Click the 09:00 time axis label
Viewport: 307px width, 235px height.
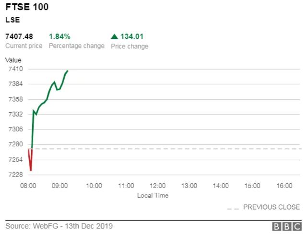coord(62,186)
